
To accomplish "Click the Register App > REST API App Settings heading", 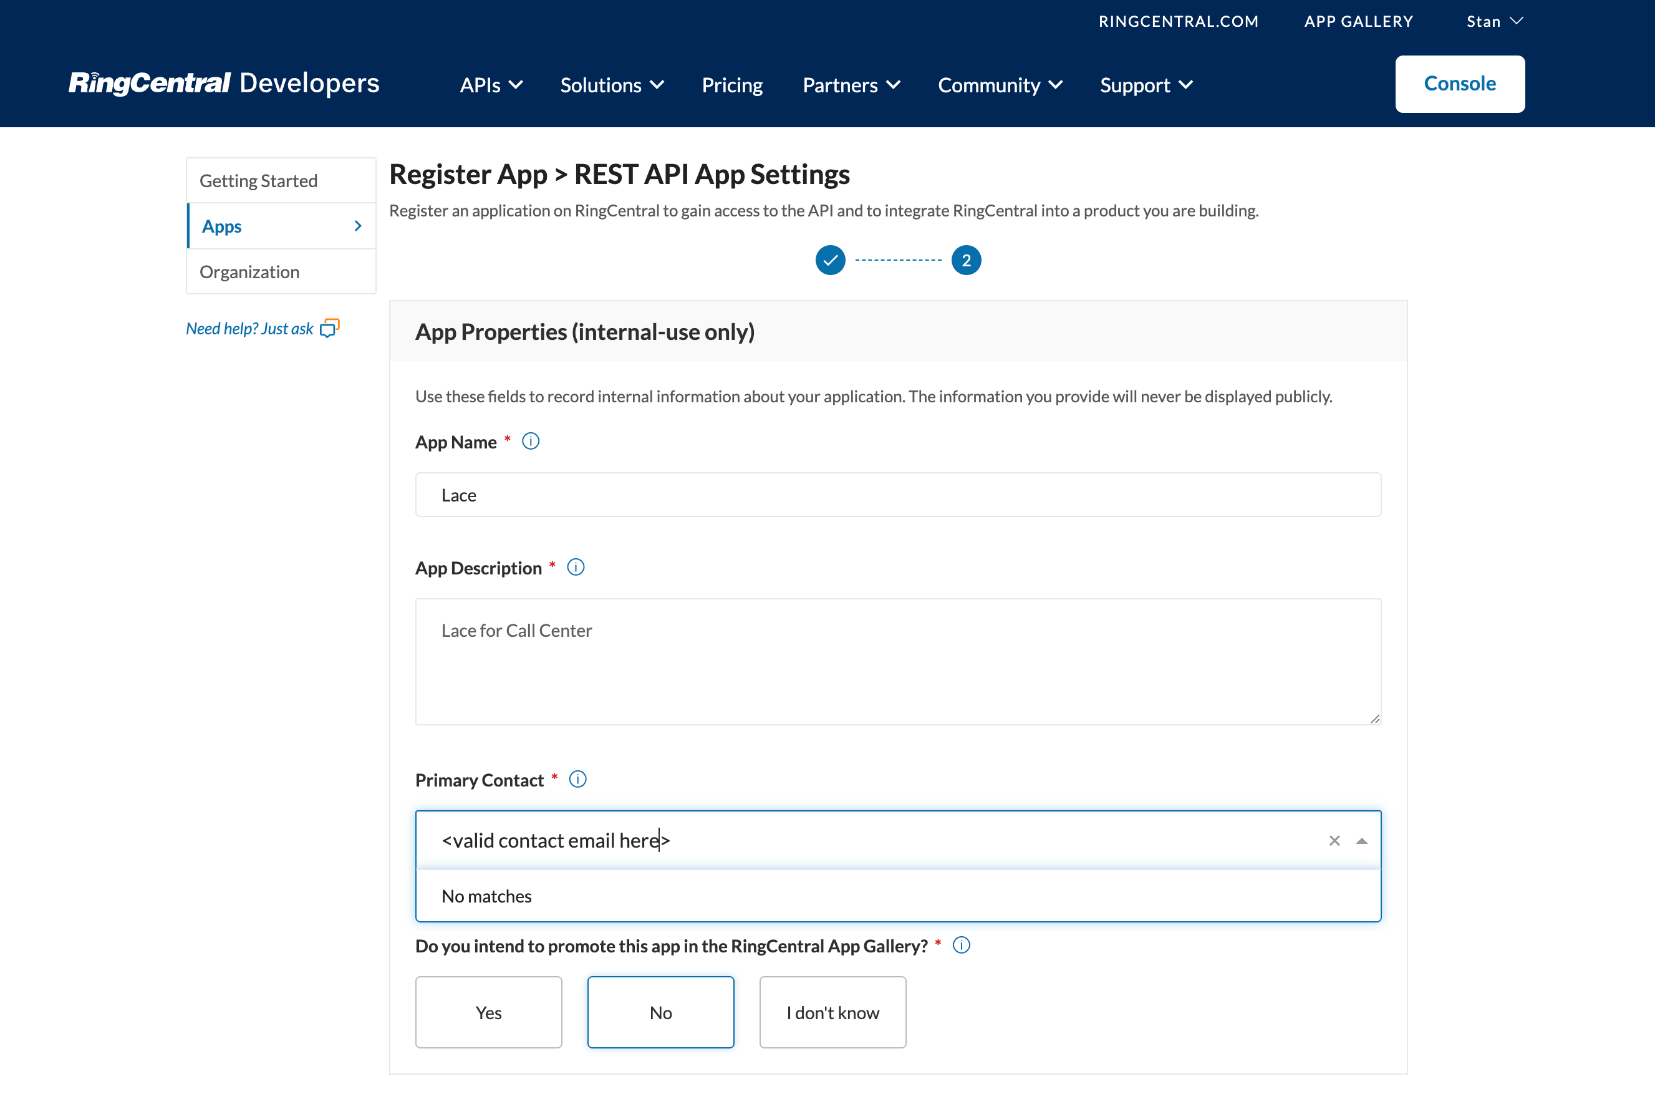I will tap(619, 174).
